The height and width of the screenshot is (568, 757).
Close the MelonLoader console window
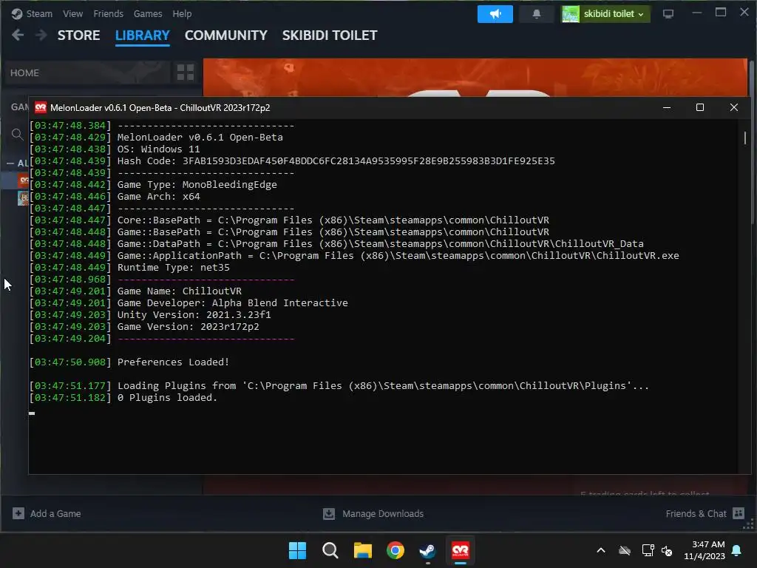(734, 108)
